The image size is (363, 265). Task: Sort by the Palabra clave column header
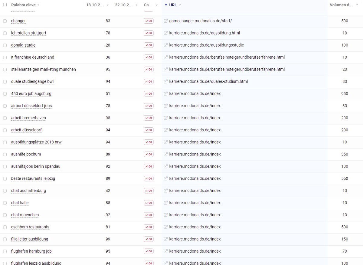click(x=23, y=5)
